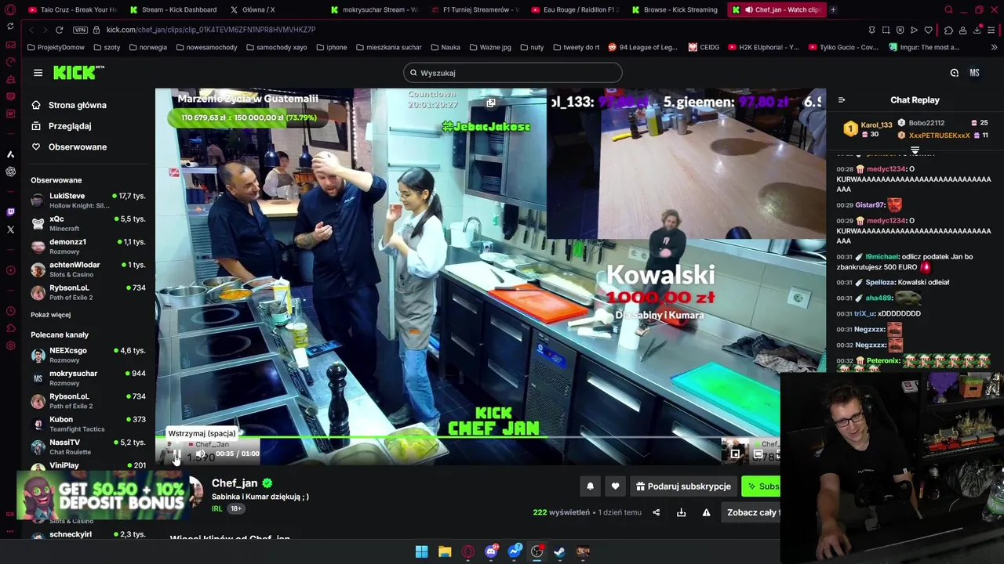Open xQc channel in followed list
This screenshot has width=1004, height=564.
(x=88, y=223)
